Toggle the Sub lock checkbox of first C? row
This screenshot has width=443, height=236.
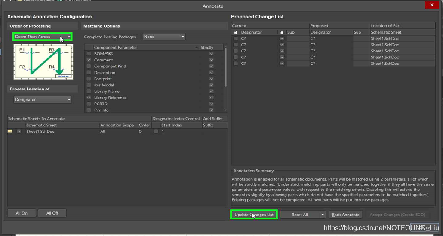click(x=282, y=38)
